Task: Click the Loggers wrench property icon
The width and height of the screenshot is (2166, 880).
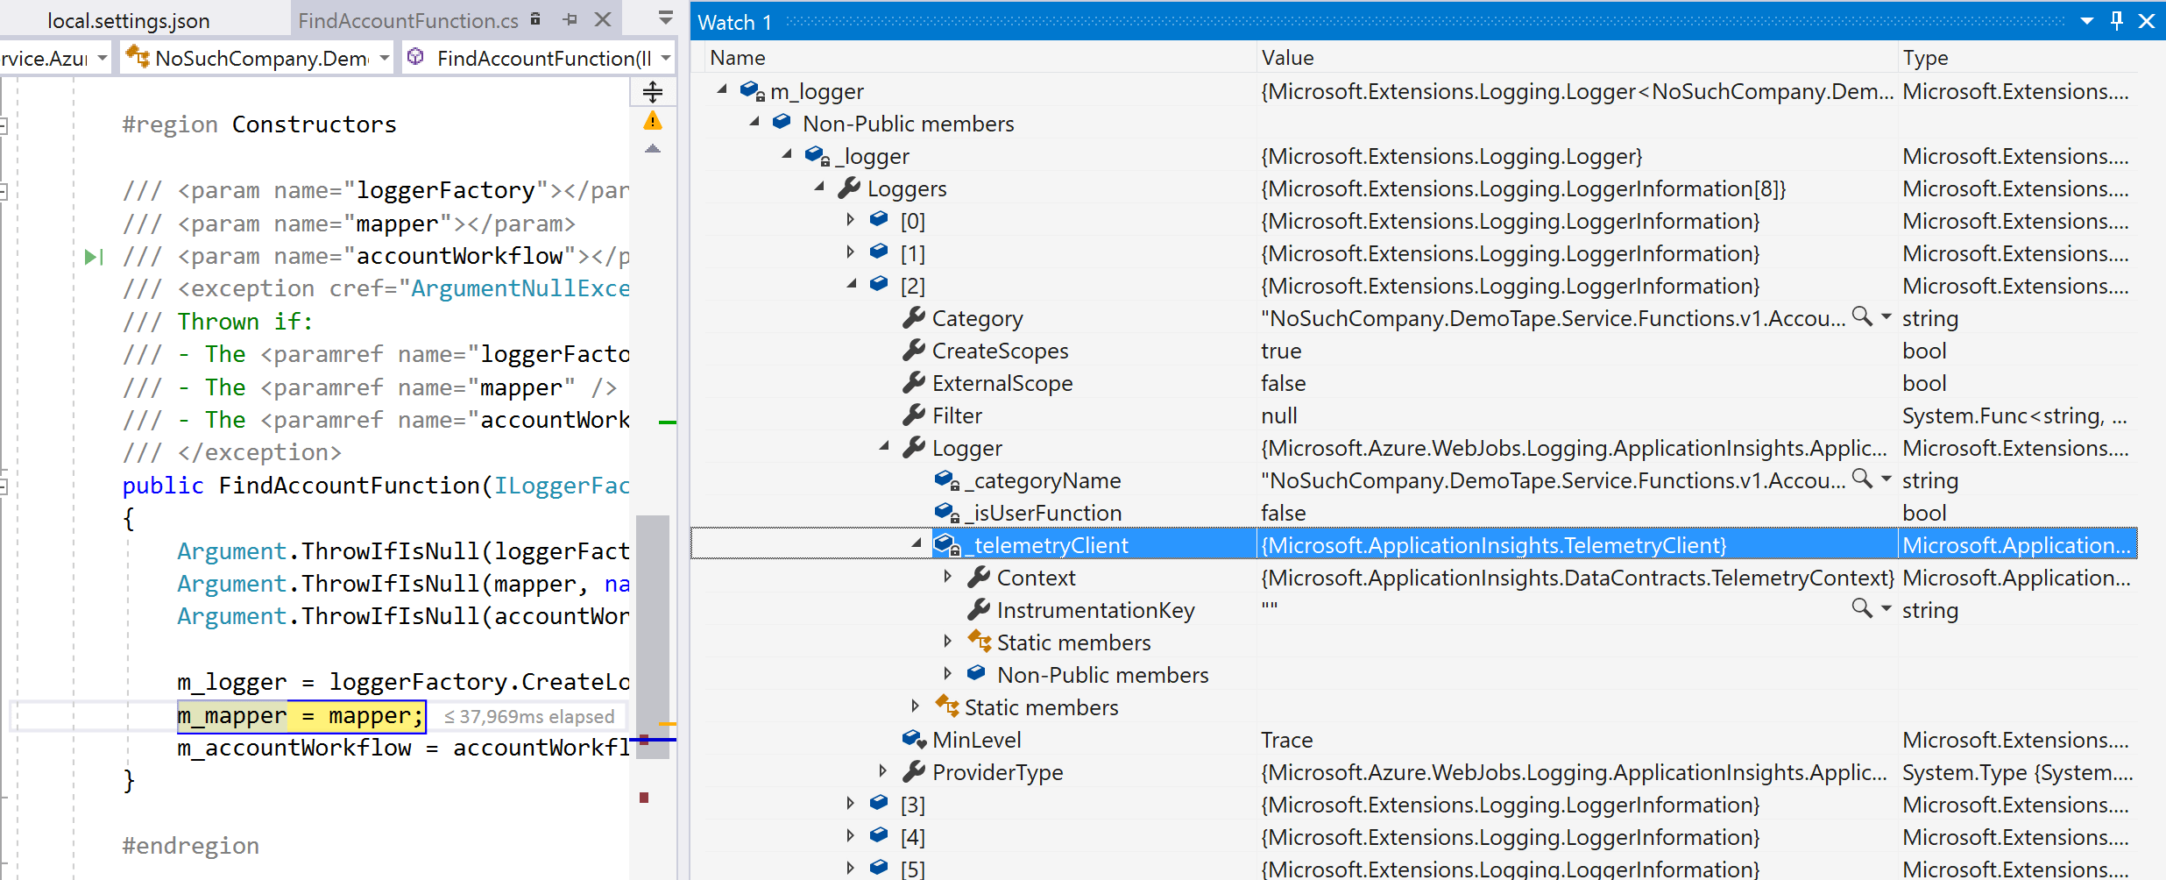Action: pos(848,188)
